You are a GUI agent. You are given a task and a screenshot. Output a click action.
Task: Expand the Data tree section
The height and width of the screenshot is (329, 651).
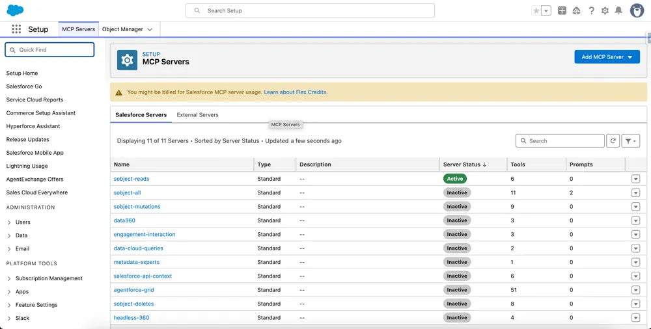(x=9, y=235)
